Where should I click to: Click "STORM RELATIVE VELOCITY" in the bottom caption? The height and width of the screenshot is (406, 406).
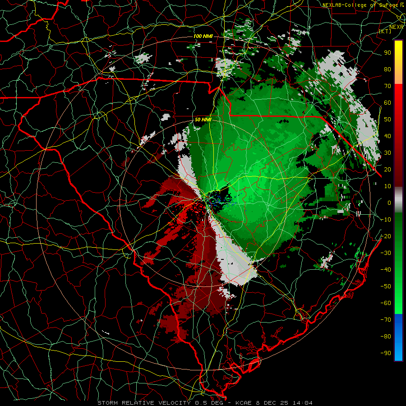144,403
